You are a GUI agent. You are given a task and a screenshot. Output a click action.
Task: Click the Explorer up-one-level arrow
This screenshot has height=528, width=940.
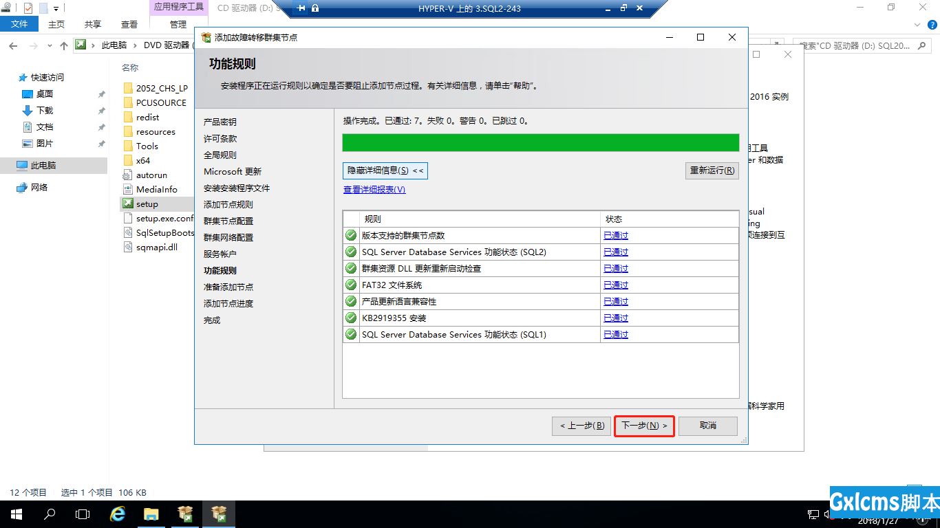64,45
